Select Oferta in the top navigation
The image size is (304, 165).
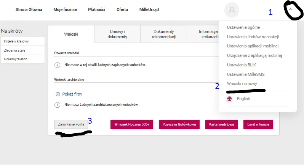pyautogui.click(x=122, y=9)
